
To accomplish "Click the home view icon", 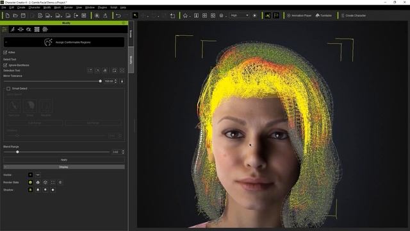I will (185, 15).
